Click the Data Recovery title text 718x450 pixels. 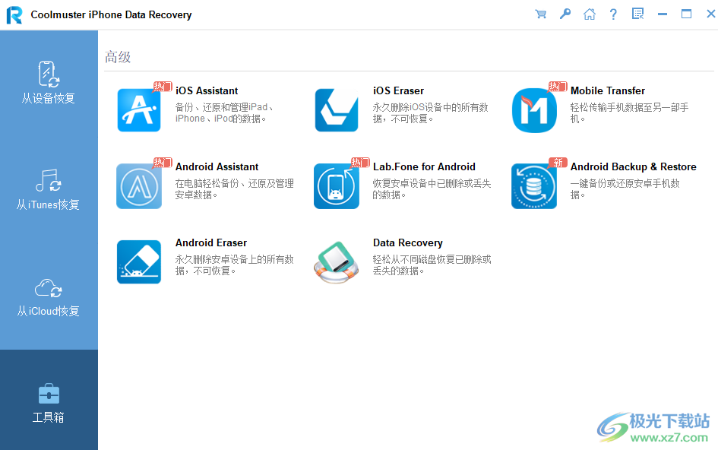coord(407,243)
